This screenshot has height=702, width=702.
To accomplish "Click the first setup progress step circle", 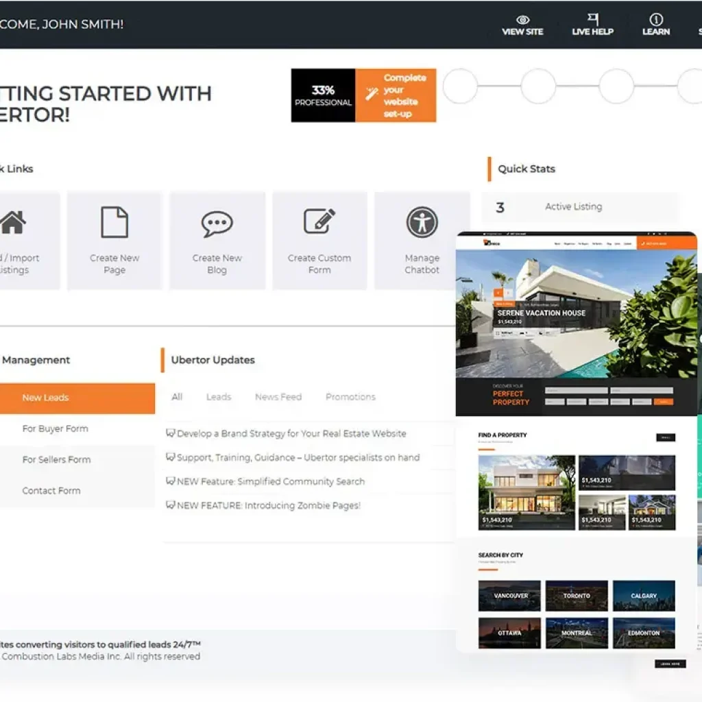I will click(460, 86).
